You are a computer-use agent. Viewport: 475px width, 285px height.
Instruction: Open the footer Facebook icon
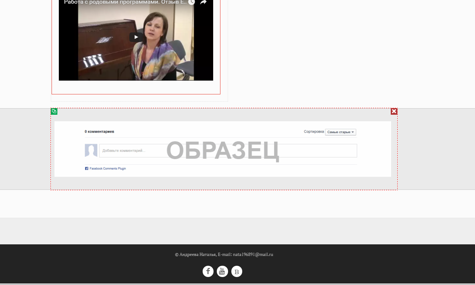pos(208,271)
